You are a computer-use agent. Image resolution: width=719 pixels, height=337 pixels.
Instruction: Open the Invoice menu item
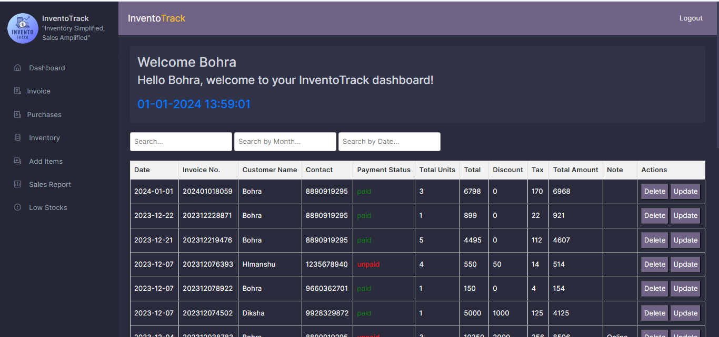coord(38,91)
